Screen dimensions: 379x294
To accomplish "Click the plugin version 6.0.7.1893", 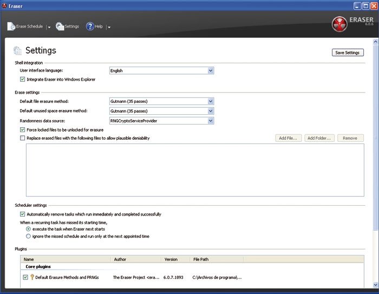I will pos(173,277).
